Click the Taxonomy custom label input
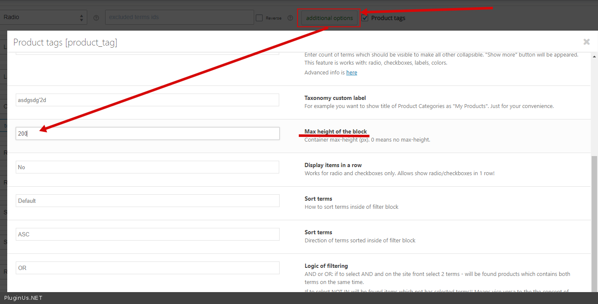598x304 pixels. [x=147, y=100]
